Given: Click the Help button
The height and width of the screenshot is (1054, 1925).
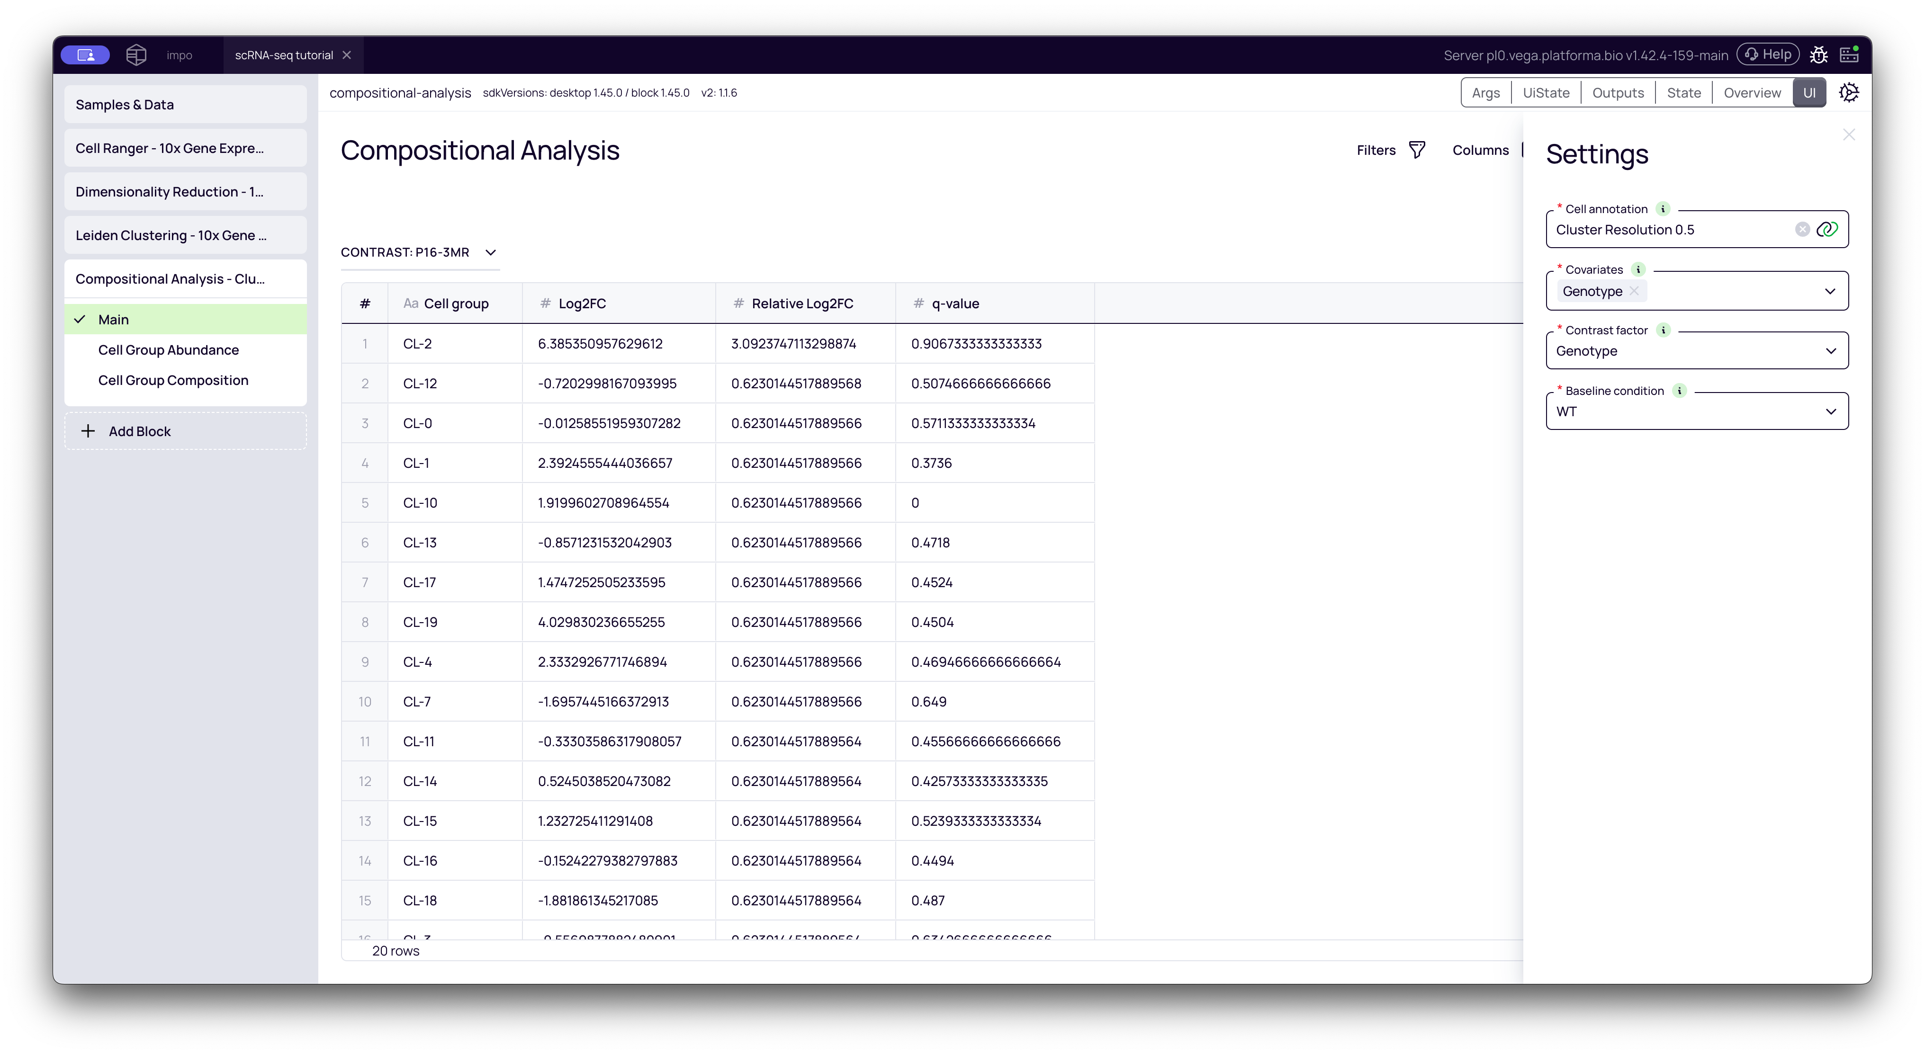Looking at the screenshot, I should pyautogui.click(x=1768, y=54).
